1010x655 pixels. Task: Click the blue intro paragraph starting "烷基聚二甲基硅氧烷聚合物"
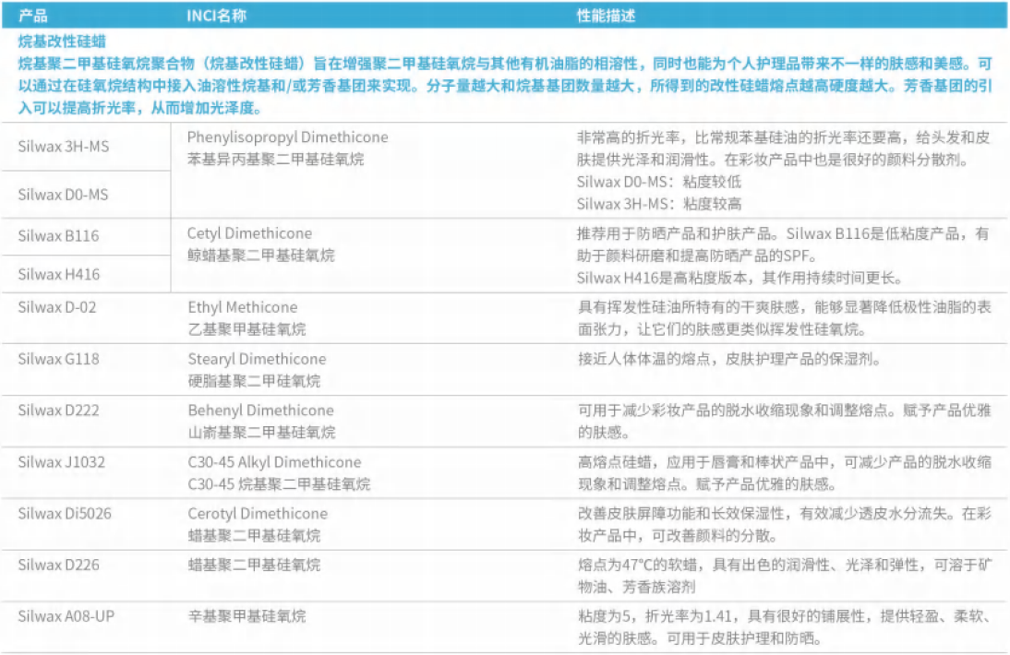[x=505, y=86]
